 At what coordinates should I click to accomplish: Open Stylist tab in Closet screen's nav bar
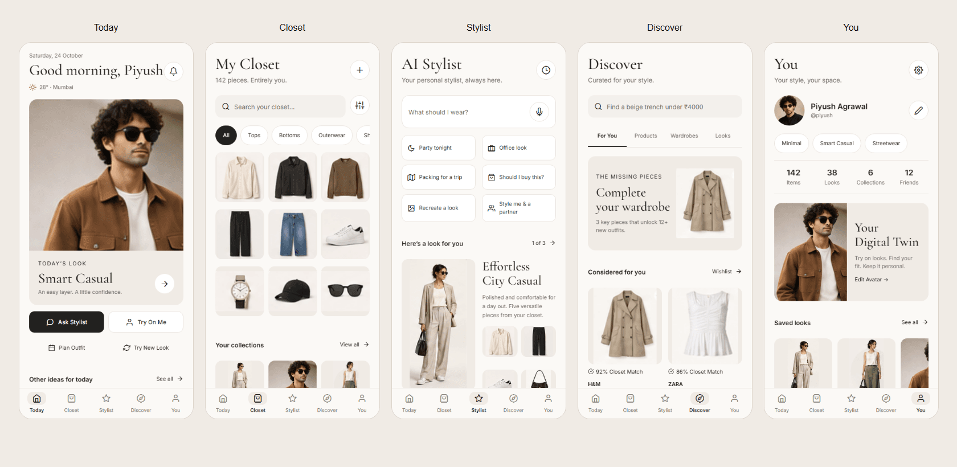[x=292, y=403]
